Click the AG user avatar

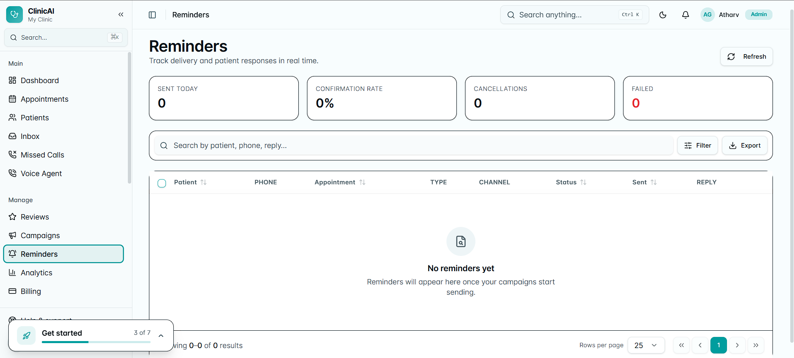tap(708, 14)
